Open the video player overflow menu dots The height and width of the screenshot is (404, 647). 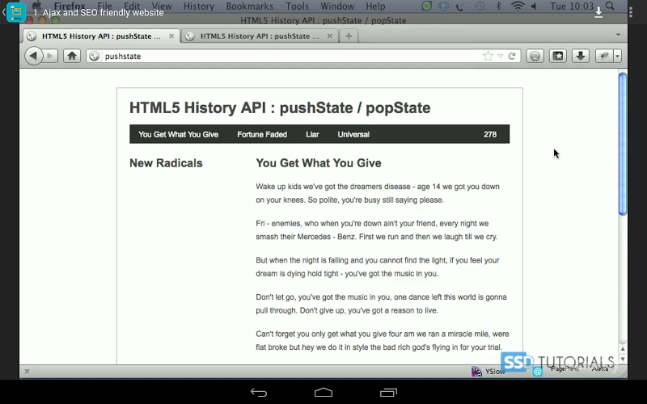pyautogui.click(x=631, y=12)
